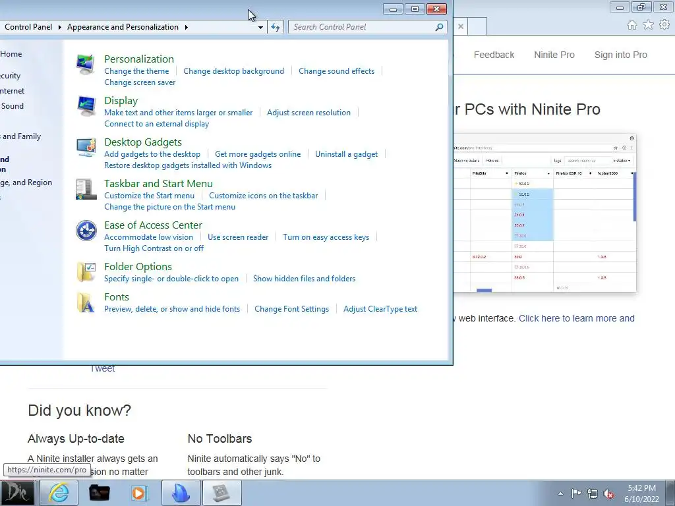Expand the address bar history dropdown
The width and height of the screenshot is (675, 506).
pos(260,27)
